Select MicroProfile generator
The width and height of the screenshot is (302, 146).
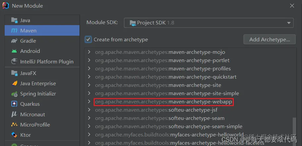(x=42, y=125)
